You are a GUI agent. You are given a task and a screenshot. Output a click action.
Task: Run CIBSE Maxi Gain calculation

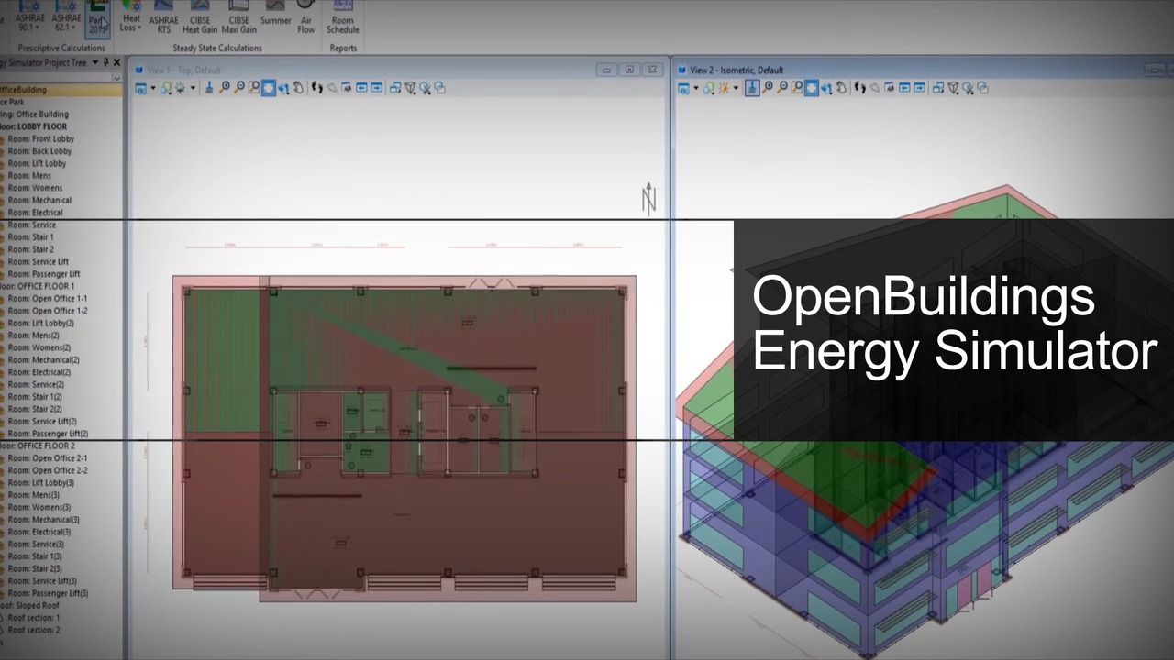pos(238,18)
